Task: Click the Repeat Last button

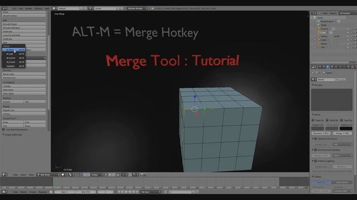Action: [x=24, y=110]
